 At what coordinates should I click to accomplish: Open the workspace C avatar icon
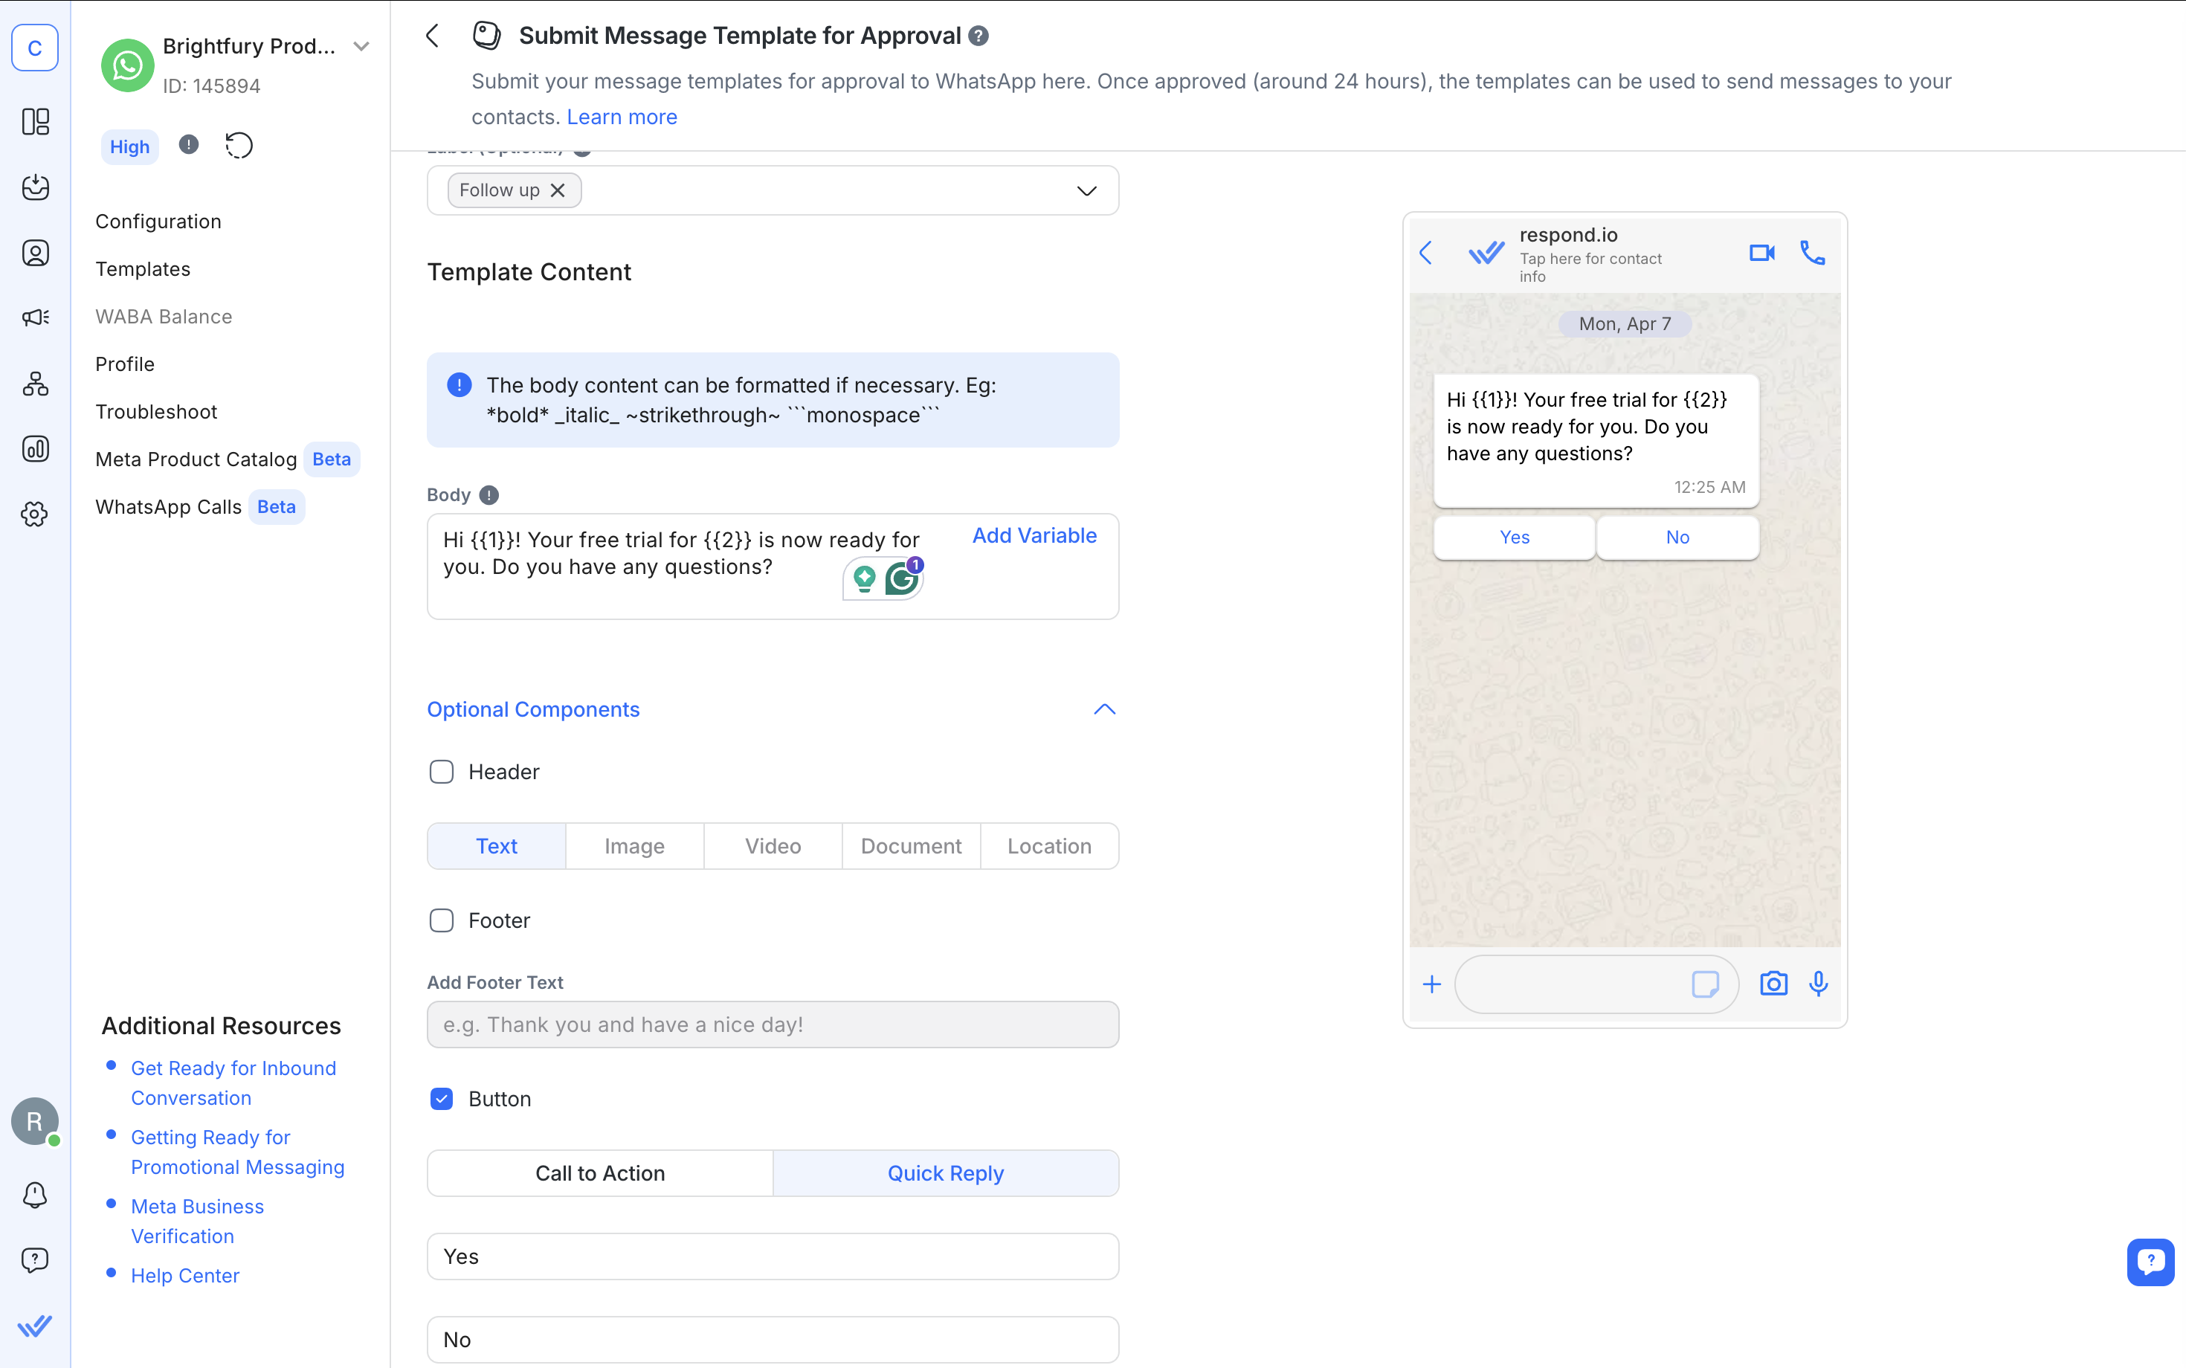(34, 48)
